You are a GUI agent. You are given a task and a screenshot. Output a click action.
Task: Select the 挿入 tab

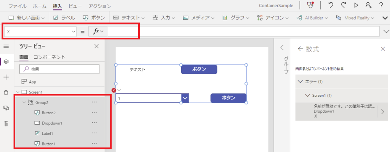(x=57, y=6)
